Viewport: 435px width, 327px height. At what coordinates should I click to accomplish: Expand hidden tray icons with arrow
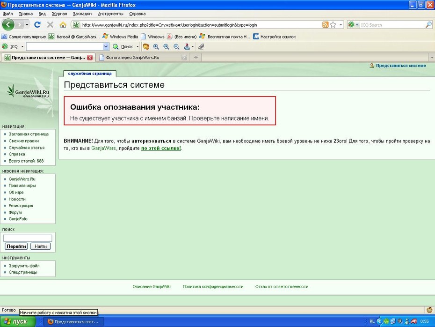pyautogui.click(x=379, y=321)
